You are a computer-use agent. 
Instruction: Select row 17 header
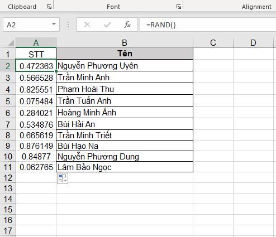pos(8,230)
